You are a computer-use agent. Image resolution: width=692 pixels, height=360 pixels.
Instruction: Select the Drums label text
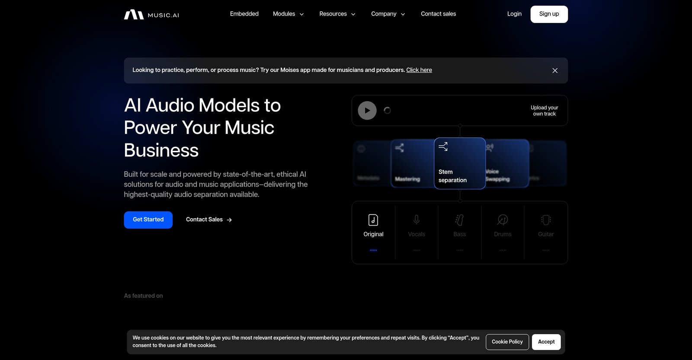coord(503,234)
